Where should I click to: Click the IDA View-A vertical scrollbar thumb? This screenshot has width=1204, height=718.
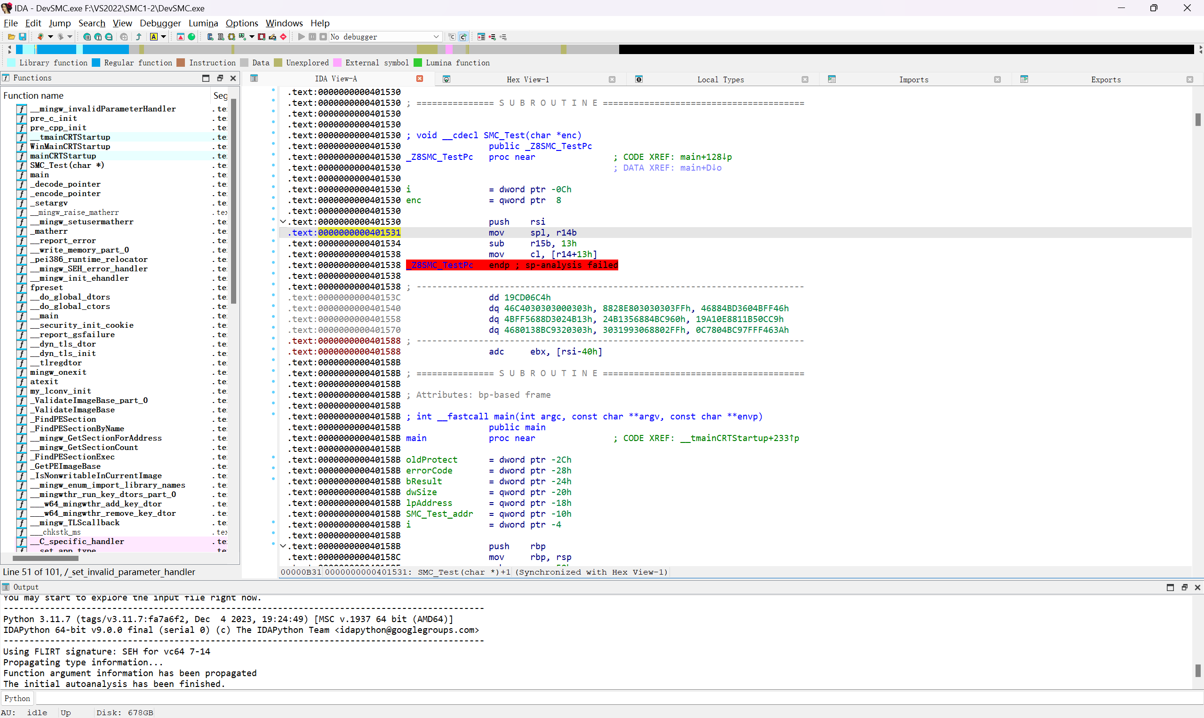coord(1198,119)
